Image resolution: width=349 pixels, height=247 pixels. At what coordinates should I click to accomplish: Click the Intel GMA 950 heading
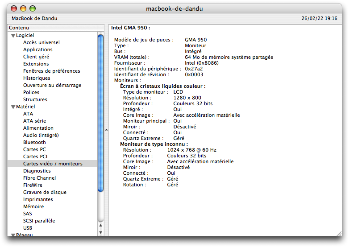131,28
